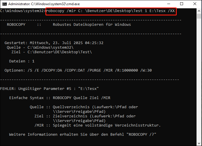
Task: Minimize the Administrator cmd.exe window
Action: pos(169,4)
